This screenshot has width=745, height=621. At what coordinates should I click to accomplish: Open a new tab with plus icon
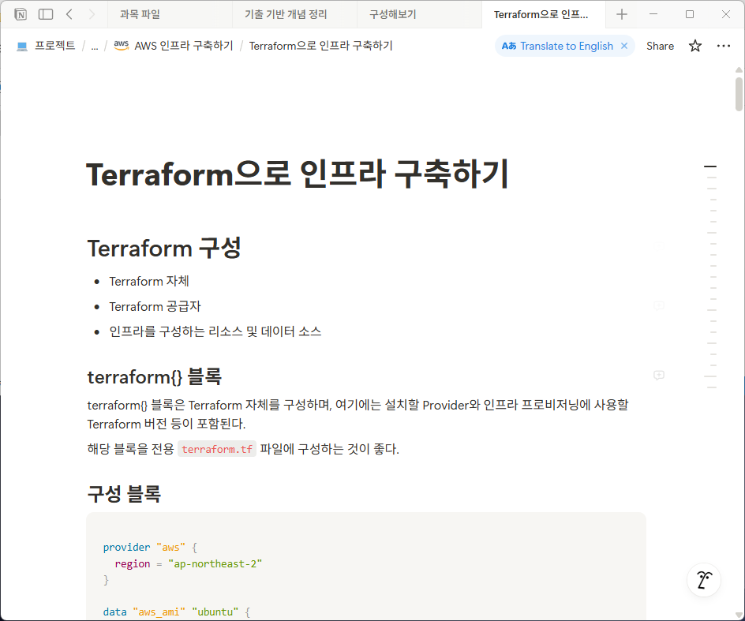tap(621, 14)
